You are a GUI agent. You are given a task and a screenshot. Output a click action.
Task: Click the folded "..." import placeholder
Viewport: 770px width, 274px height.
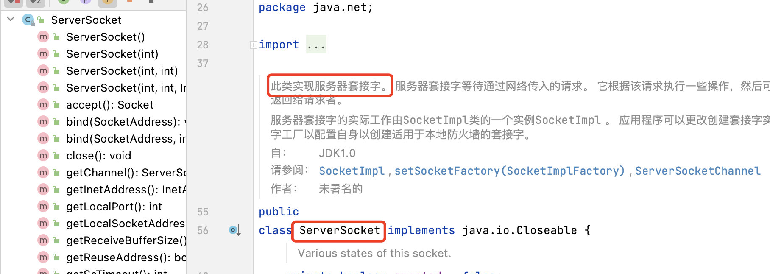(x=316, y=45)
